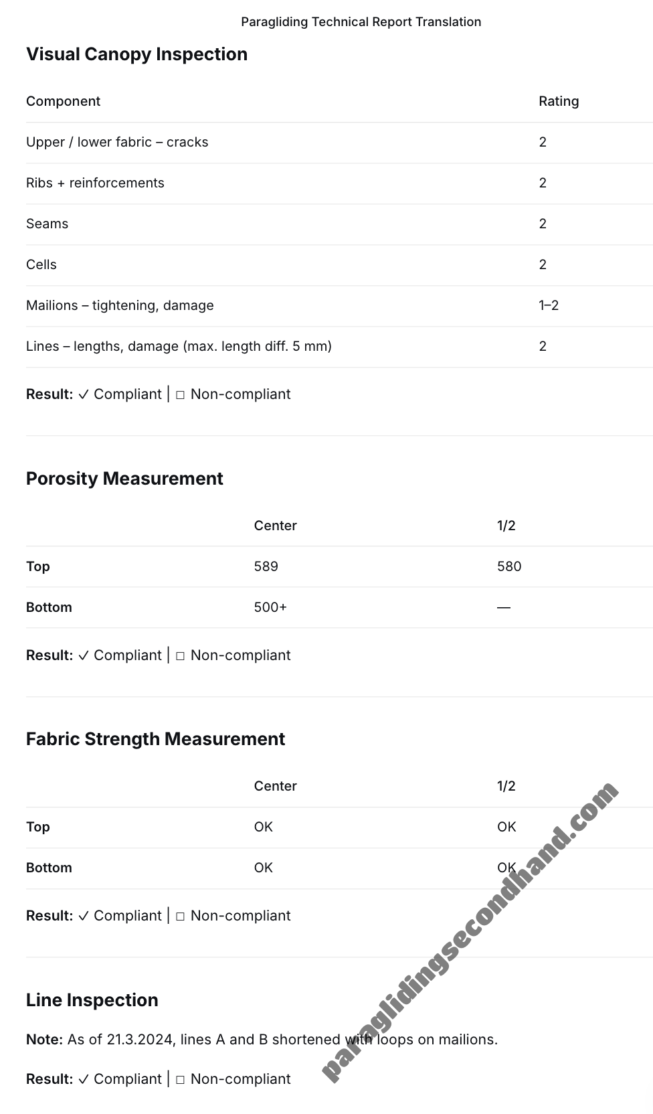Click the Compliant checkmark under Fabric Strength Measurement
This screenshot has width=653, height=1114.
coord(84,916)
